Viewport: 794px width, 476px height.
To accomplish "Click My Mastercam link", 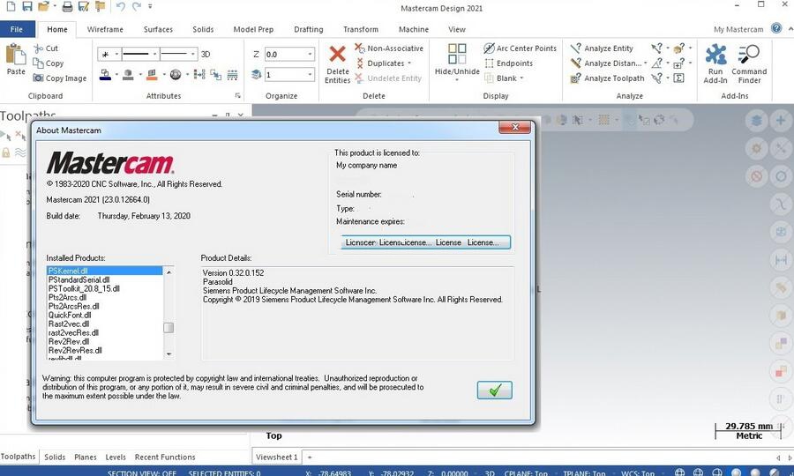I will point(738,29).
